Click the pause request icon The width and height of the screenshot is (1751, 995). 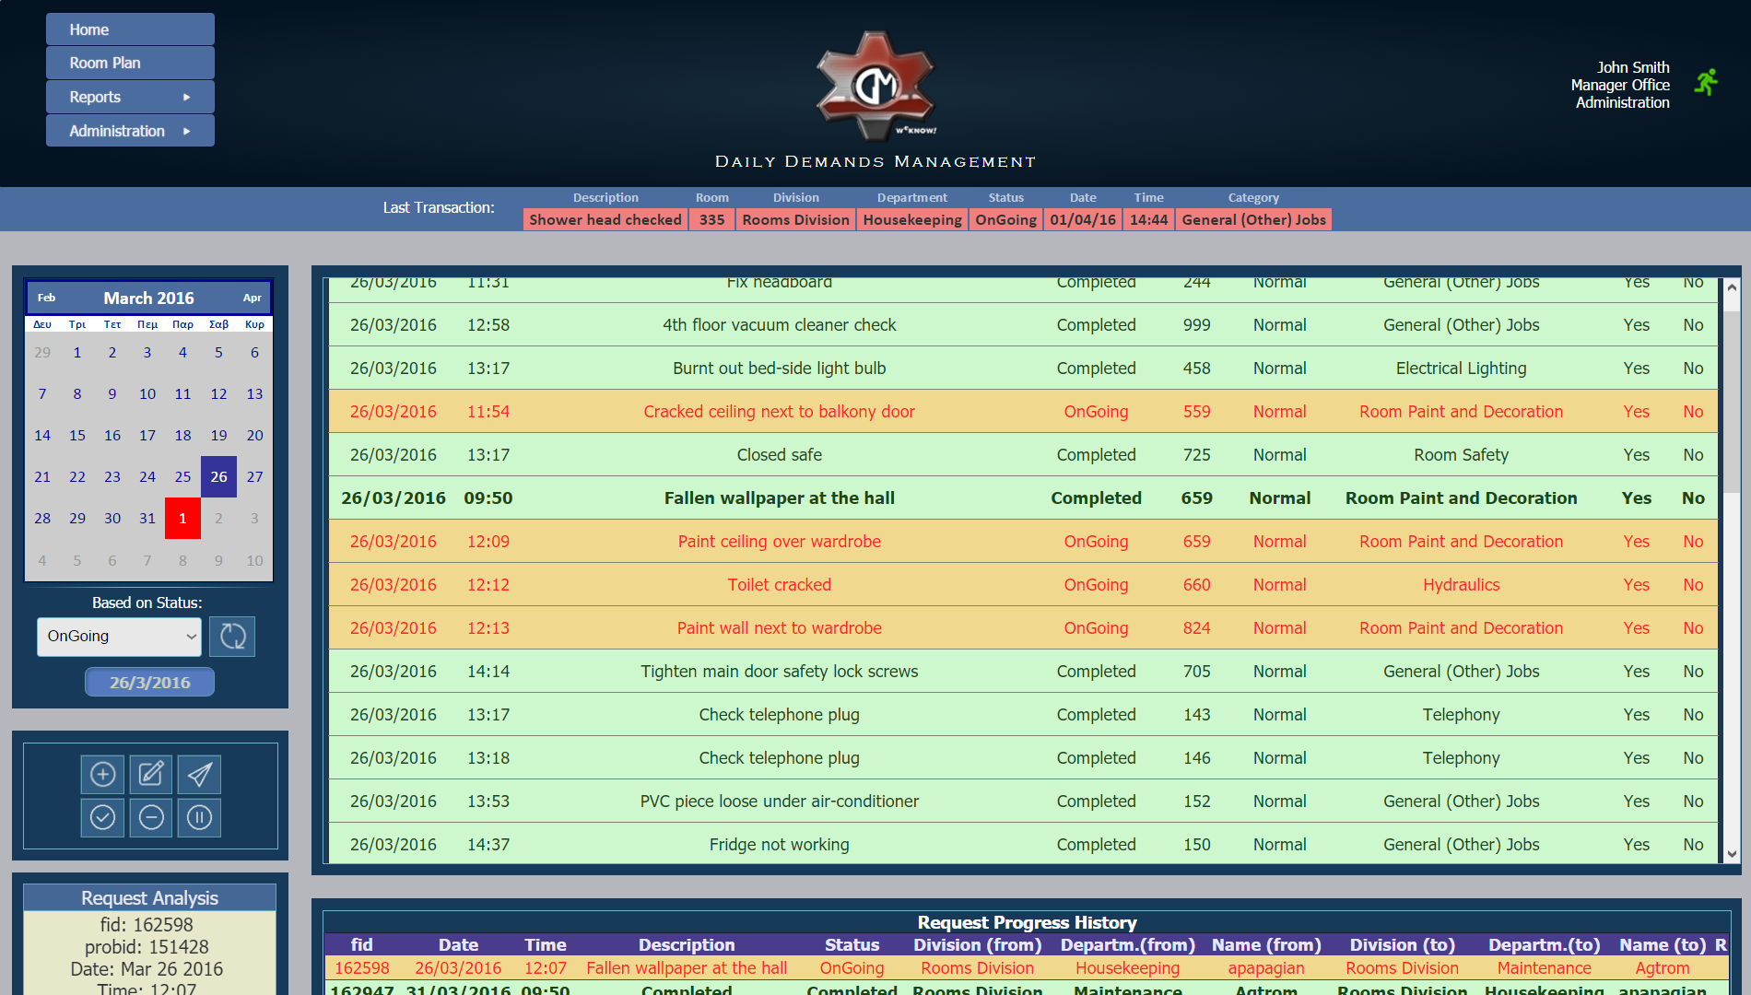pyautogui.click(x=199, y=817)
